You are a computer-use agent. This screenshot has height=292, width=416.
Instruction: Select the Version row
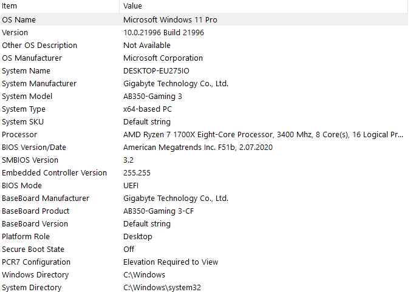[15, 32]
